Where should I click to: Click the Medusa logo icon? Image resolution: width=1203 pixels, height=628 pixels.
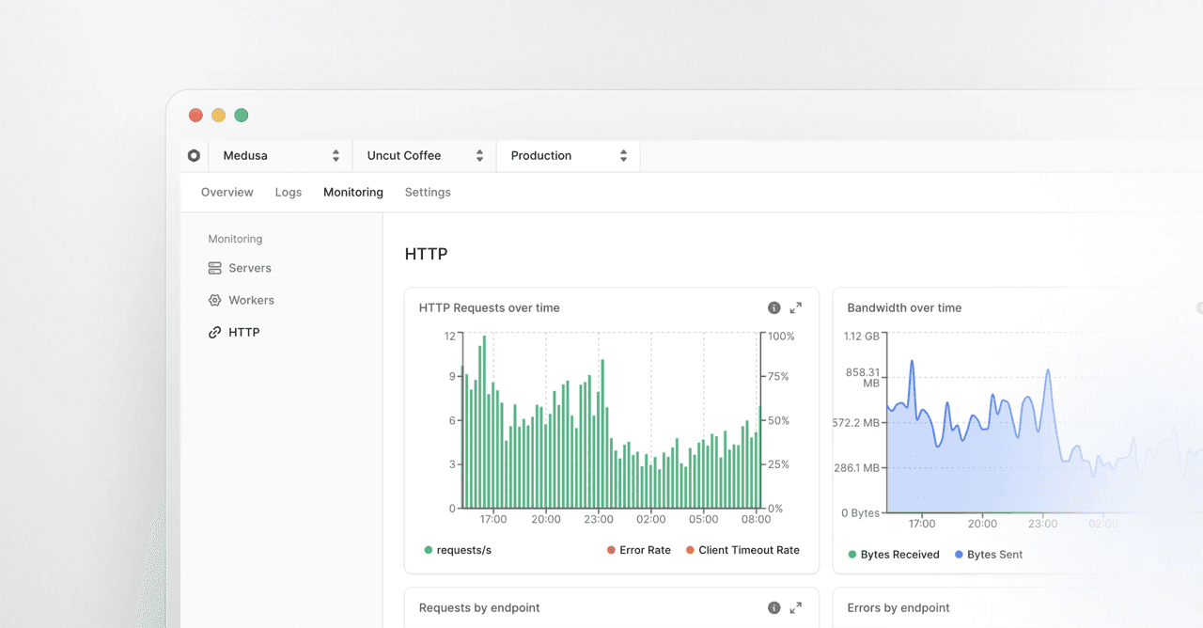click(194, 156)
